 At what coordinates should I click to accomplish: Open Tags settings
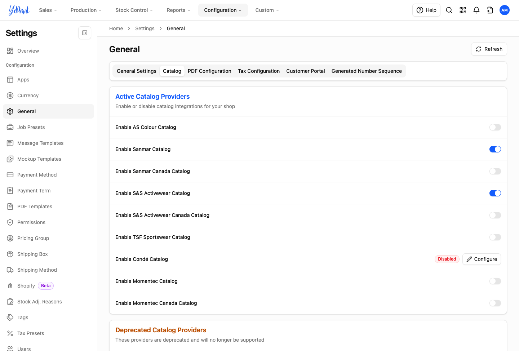(48, 317)
